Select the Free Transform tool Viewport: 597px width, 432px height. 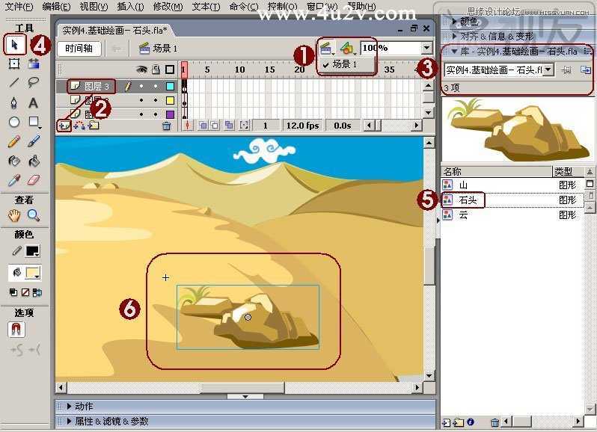click(x=14, y=64)
